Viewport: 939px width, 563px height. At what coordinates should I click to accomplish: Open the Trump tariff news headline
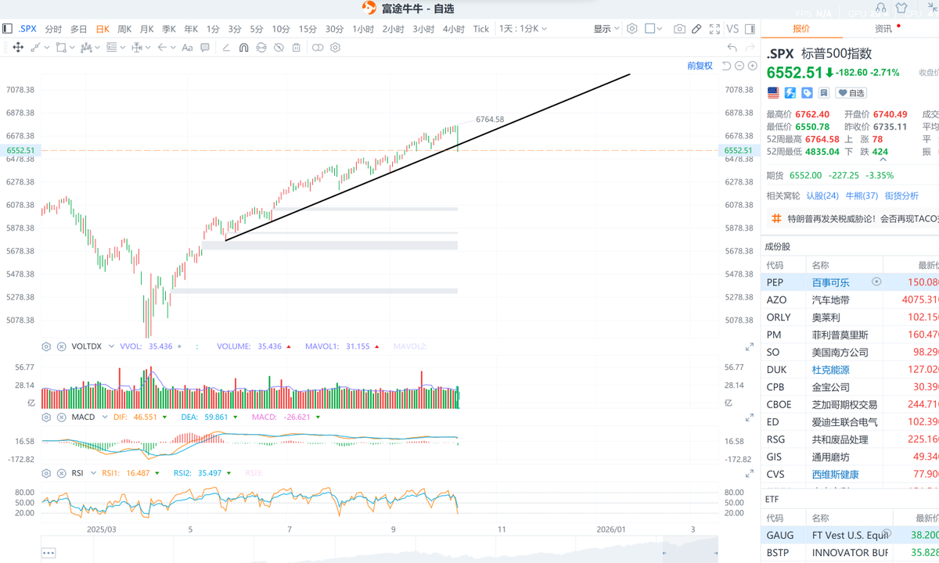[x=862, y=220]
